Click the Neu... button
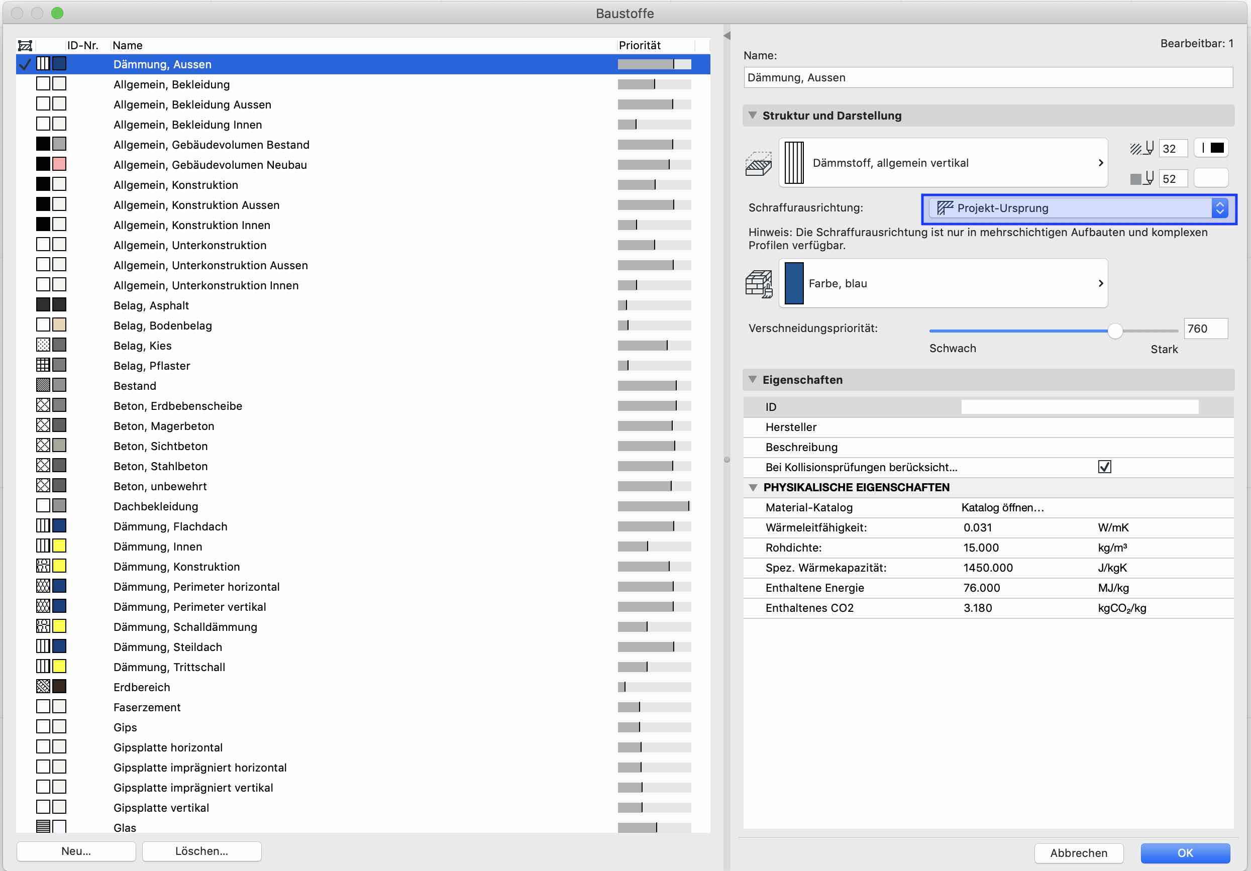This screenshot has width=1251, height=871. point(76,851)
